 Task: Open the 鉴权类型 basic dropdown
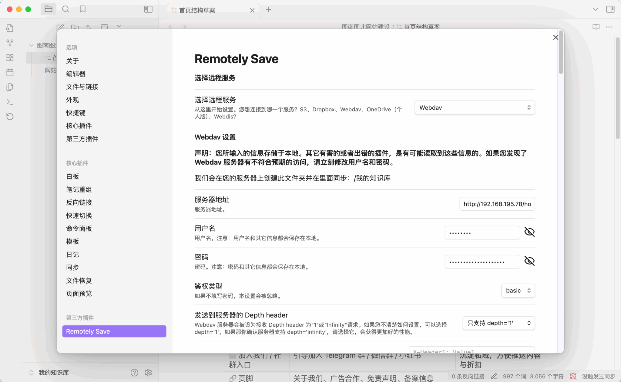(x=518, y=291)
